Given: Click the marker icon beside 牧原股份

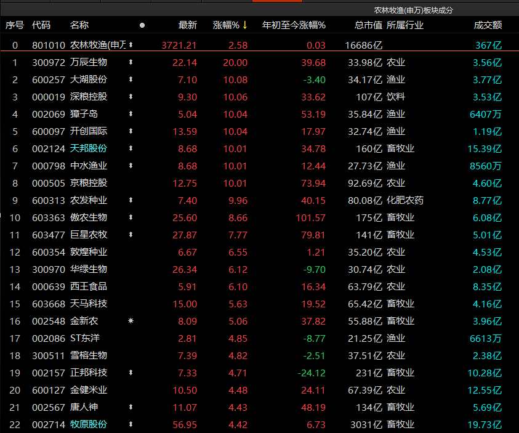Looking at the screenshot, I should [131, 424].
